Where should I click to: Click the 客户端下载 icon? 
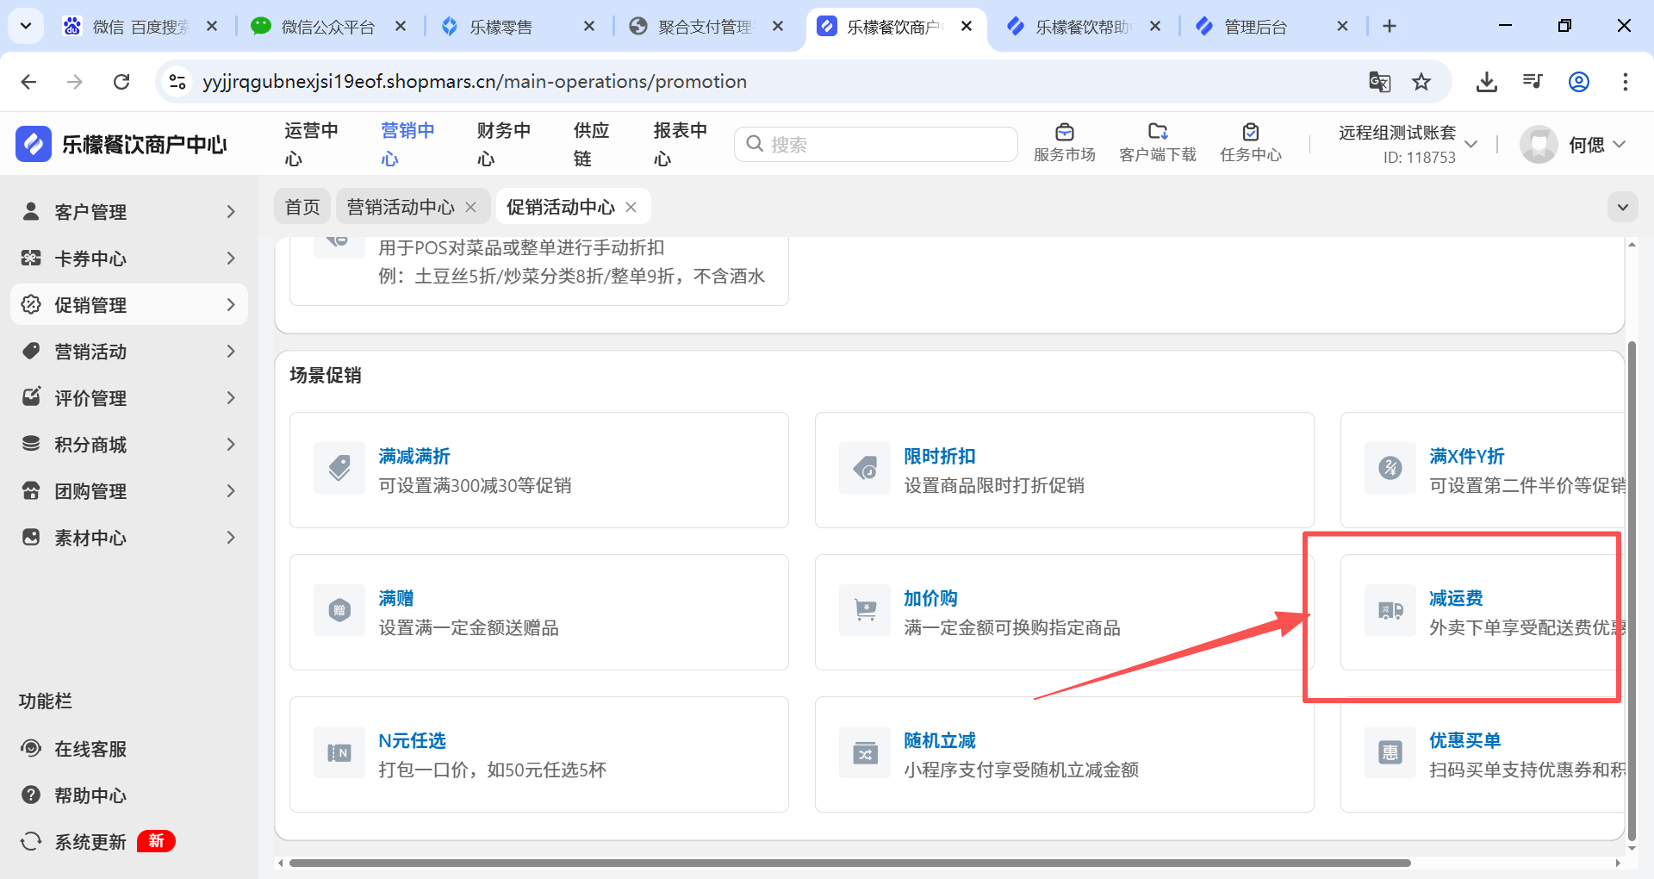[x=1158, y=132]
